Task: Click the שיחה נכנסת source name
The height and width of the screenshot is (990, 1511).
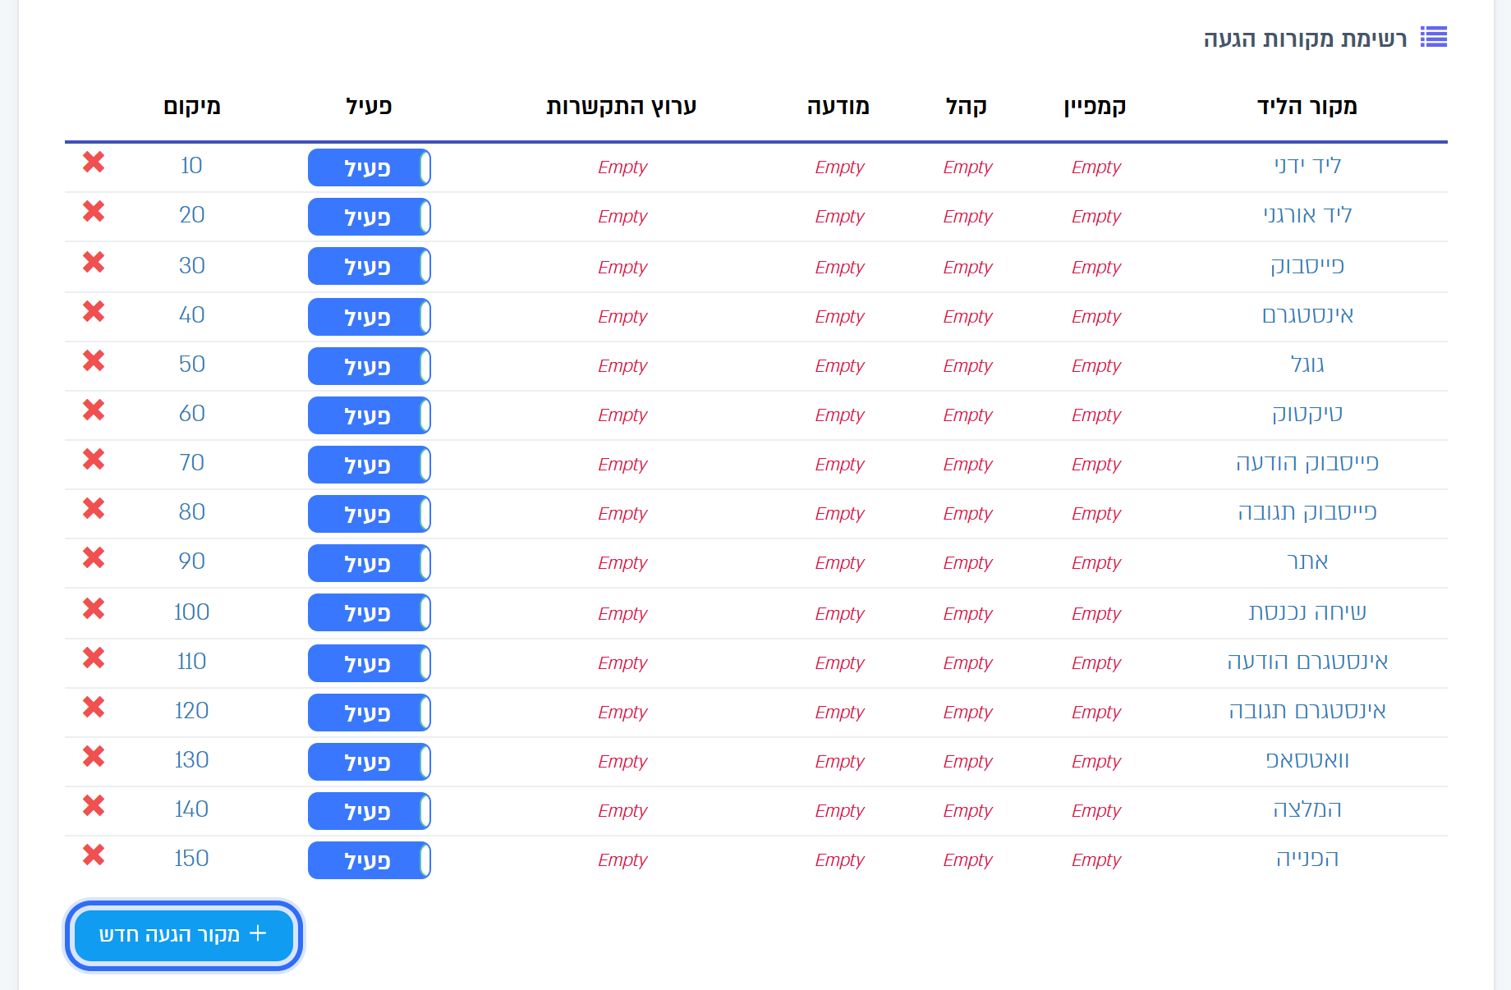Action: click(1307, 612)
